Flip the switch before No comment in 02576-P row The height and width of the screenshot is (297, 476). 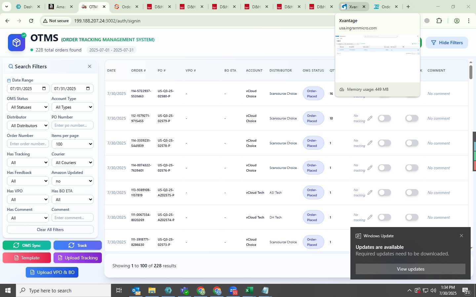(412, 168)
